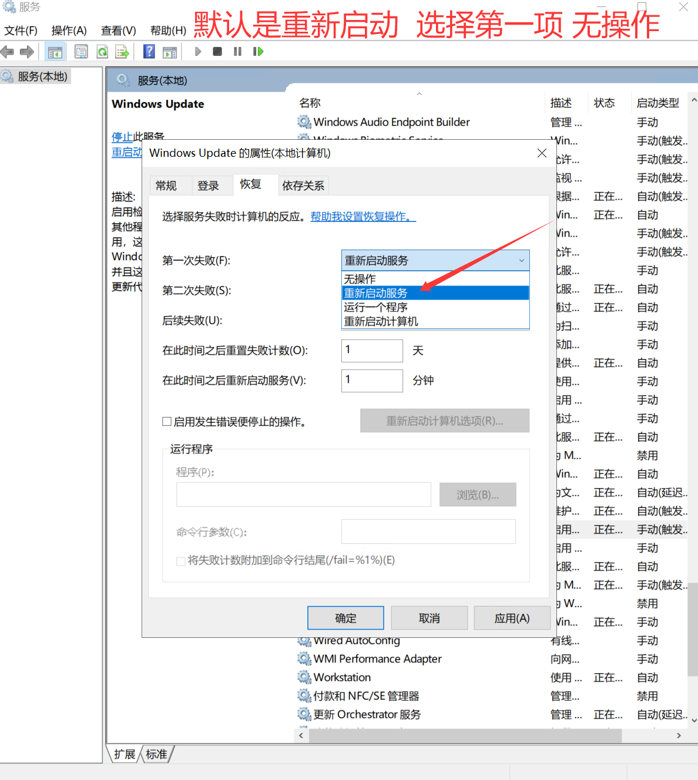Switch to the 恢复 tab

pyautogui.click(x=251, y=184)
